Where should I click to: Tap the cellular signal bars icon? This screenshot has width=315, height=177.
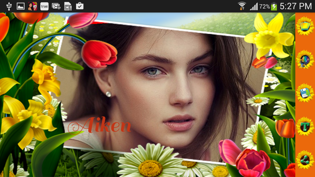coord(254,6)
